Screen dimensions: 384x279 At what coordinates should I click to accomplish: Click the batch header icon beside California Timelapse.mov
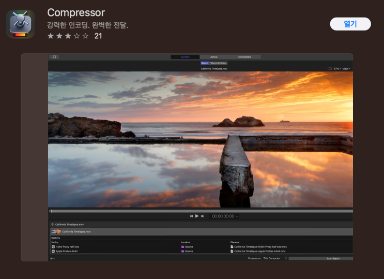[52, 225]
